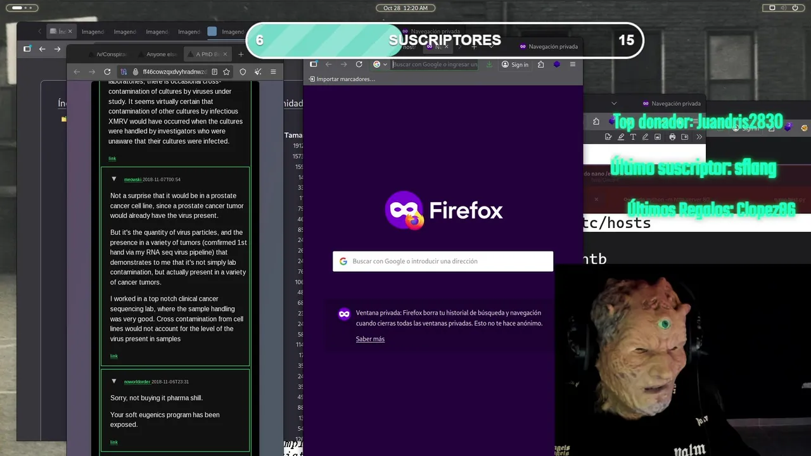This screenshot has width=811, height=456.
Task: Open GNOME system status menu
Action: click(783, 8)
